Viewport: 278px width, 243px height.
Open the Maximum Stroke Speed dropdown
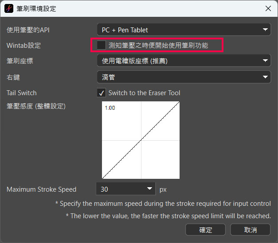125,189
